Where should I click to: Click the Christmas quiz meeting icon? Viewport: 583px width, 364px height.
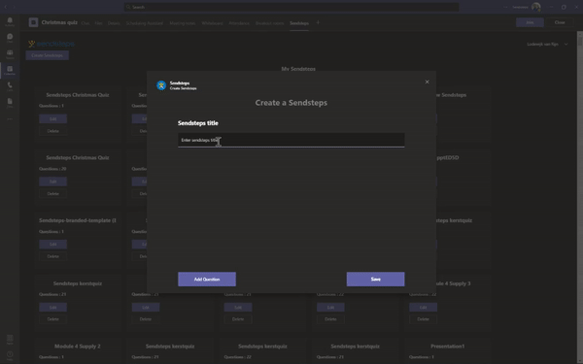point(33,22)
